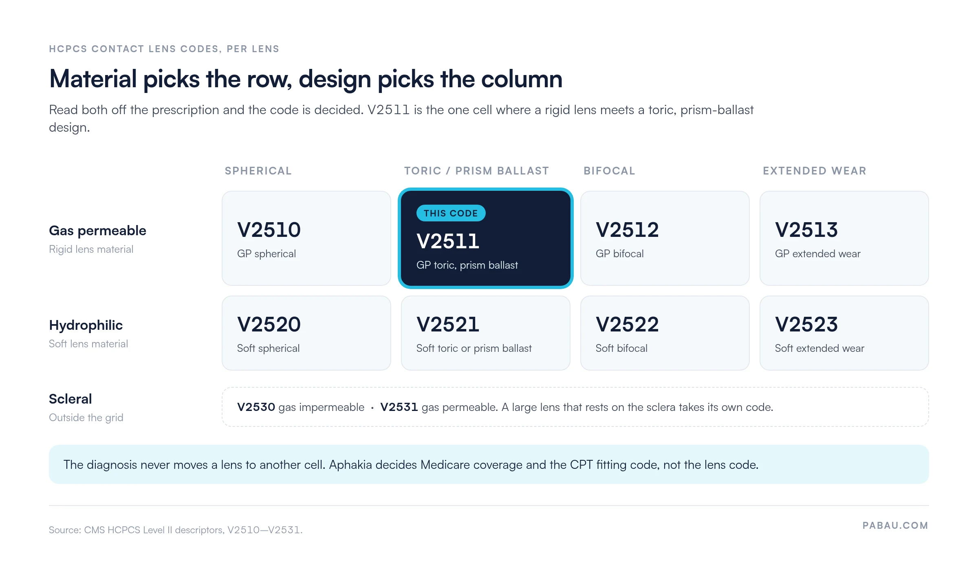Click the PABAU.COM footer link
The height and width of the screenshot is (583, 978).
coord(895,526)
